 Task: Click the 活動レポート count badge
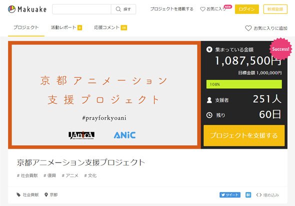tap(80, 27)
